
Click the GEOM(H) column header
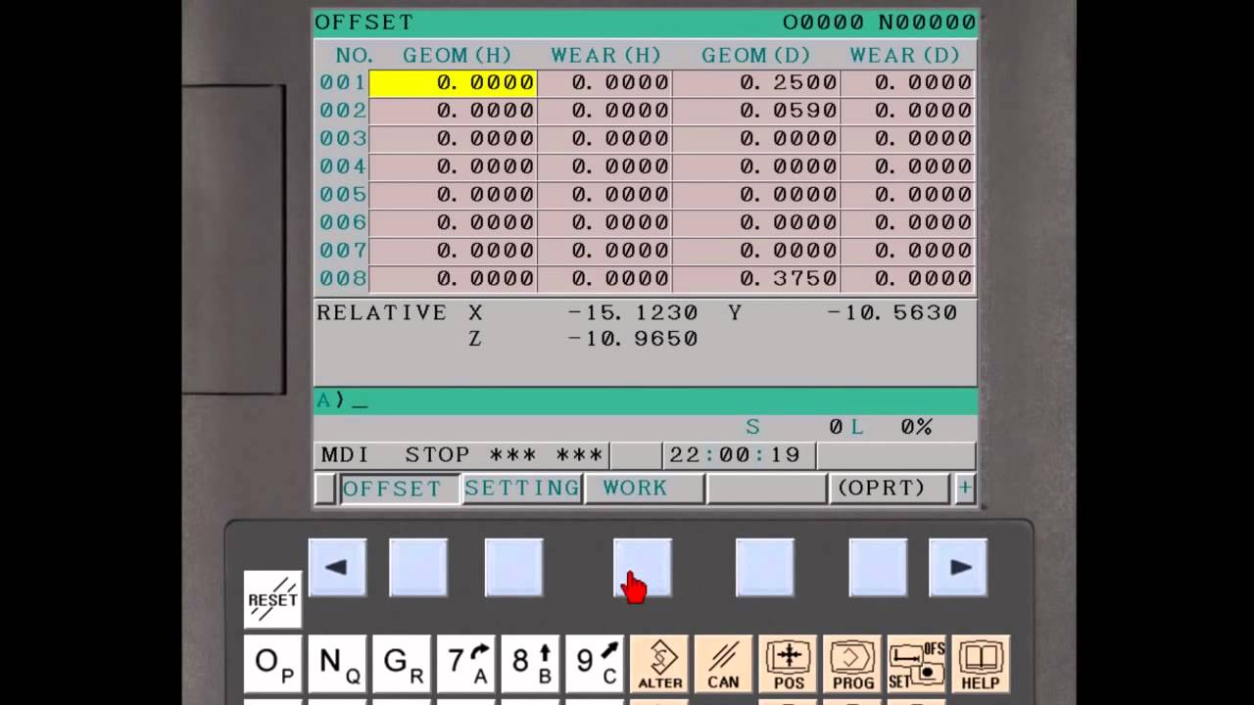458,56
